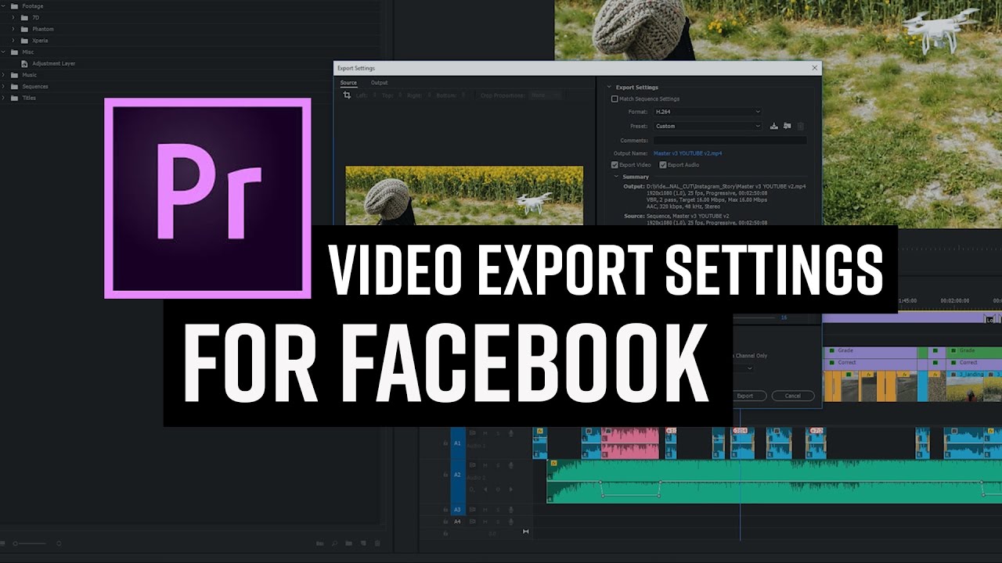Screen dimensions: 1002x563
Task: Add or remove keyframe on track A2
Action: pyautogui.click(x=498, y=490)
